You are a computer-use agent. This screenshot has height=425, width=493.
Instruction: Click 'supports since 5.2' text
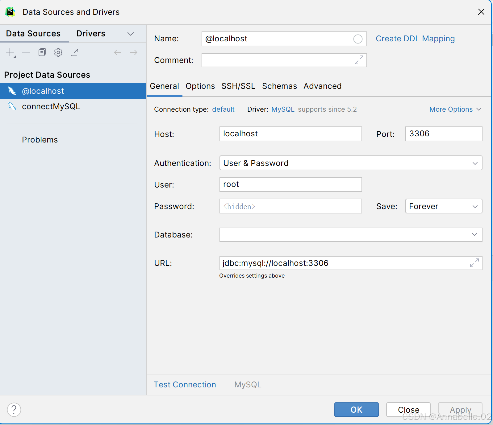point(327,109)
